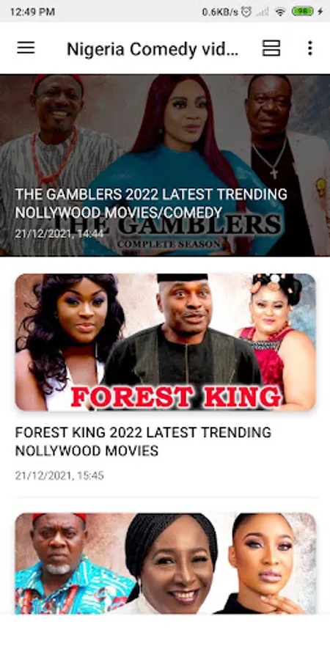
Task: Tap the 0.6KB/s network speed indicator
Action: coord(220,12)
